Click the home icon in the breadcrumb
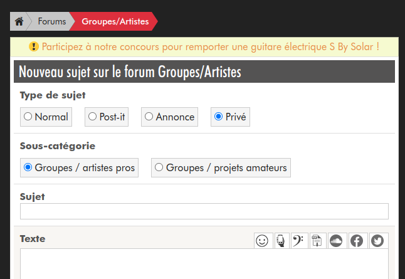This screenshot has height=279, width=405. (19, 22)
